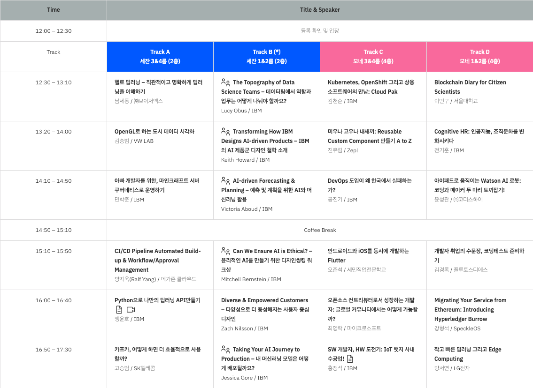Click interpreter icon beside Taking Your AI Journey
The image size is (533, 388).
[225, 349]
